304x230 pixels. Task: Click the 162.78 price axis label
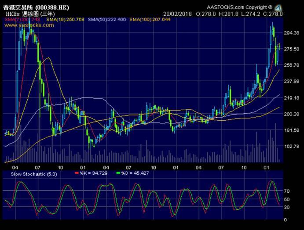(292, 146)
